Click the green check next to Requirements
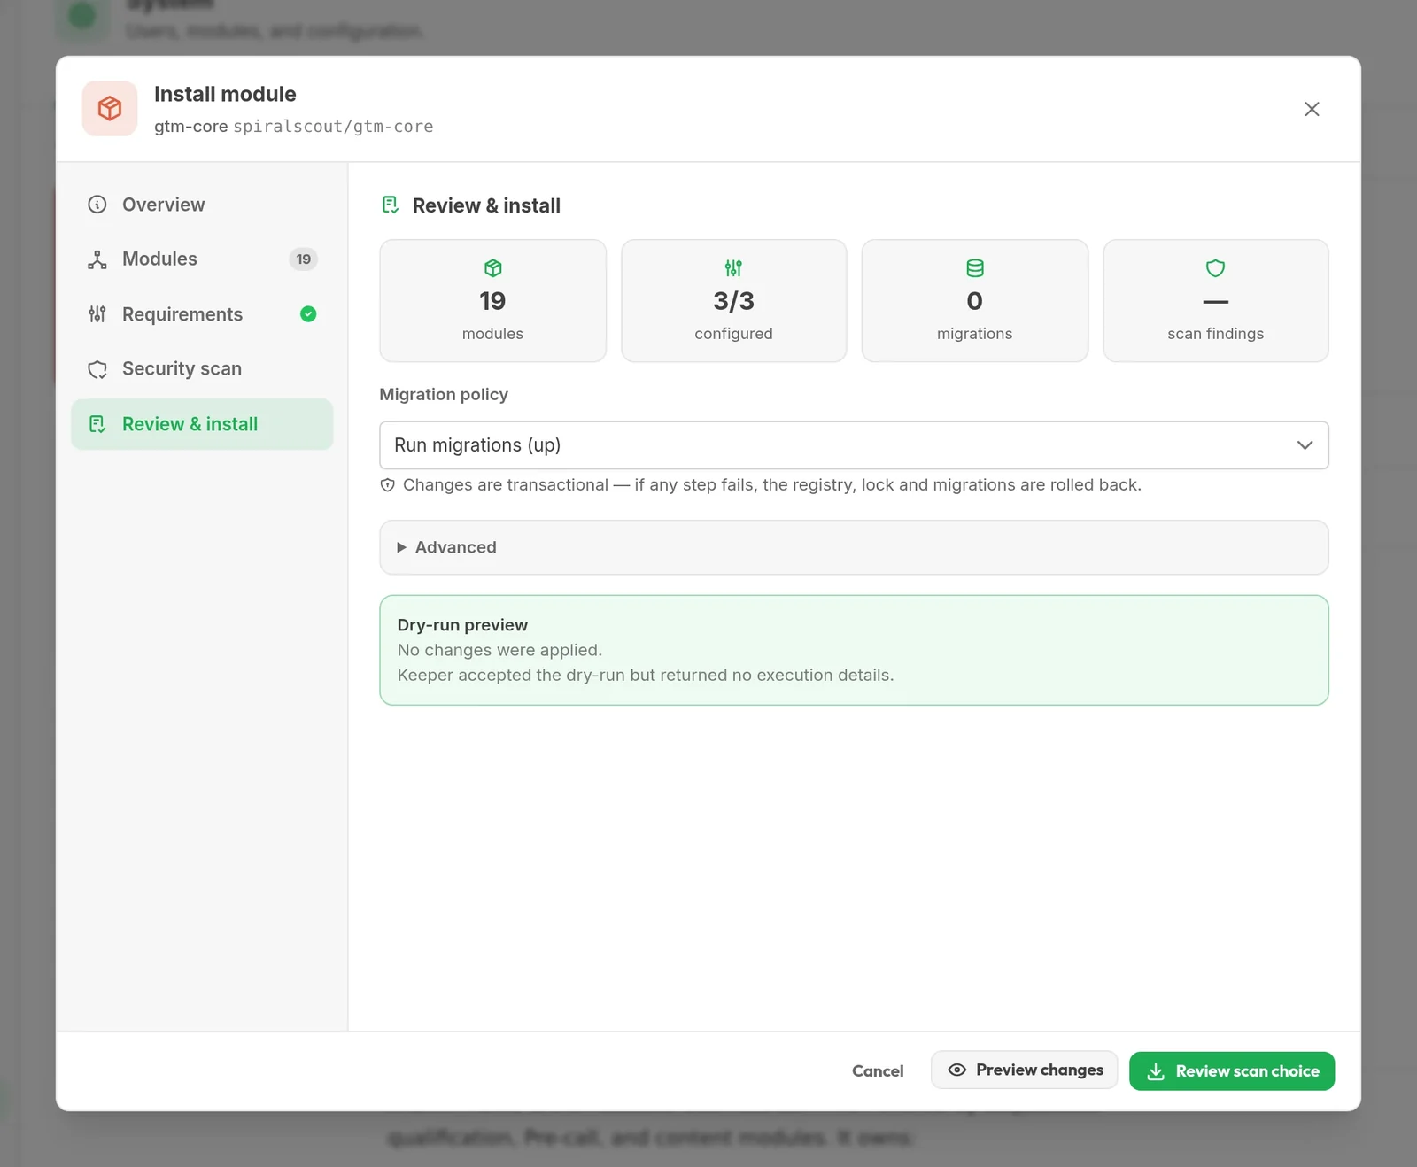 coord(308,314)
